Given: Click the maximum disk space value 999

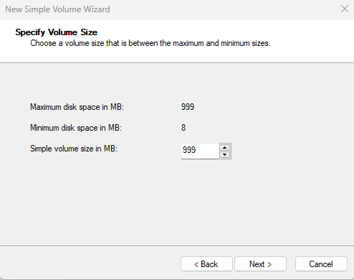Looking at the screenshot, I should tap(188, 107).
